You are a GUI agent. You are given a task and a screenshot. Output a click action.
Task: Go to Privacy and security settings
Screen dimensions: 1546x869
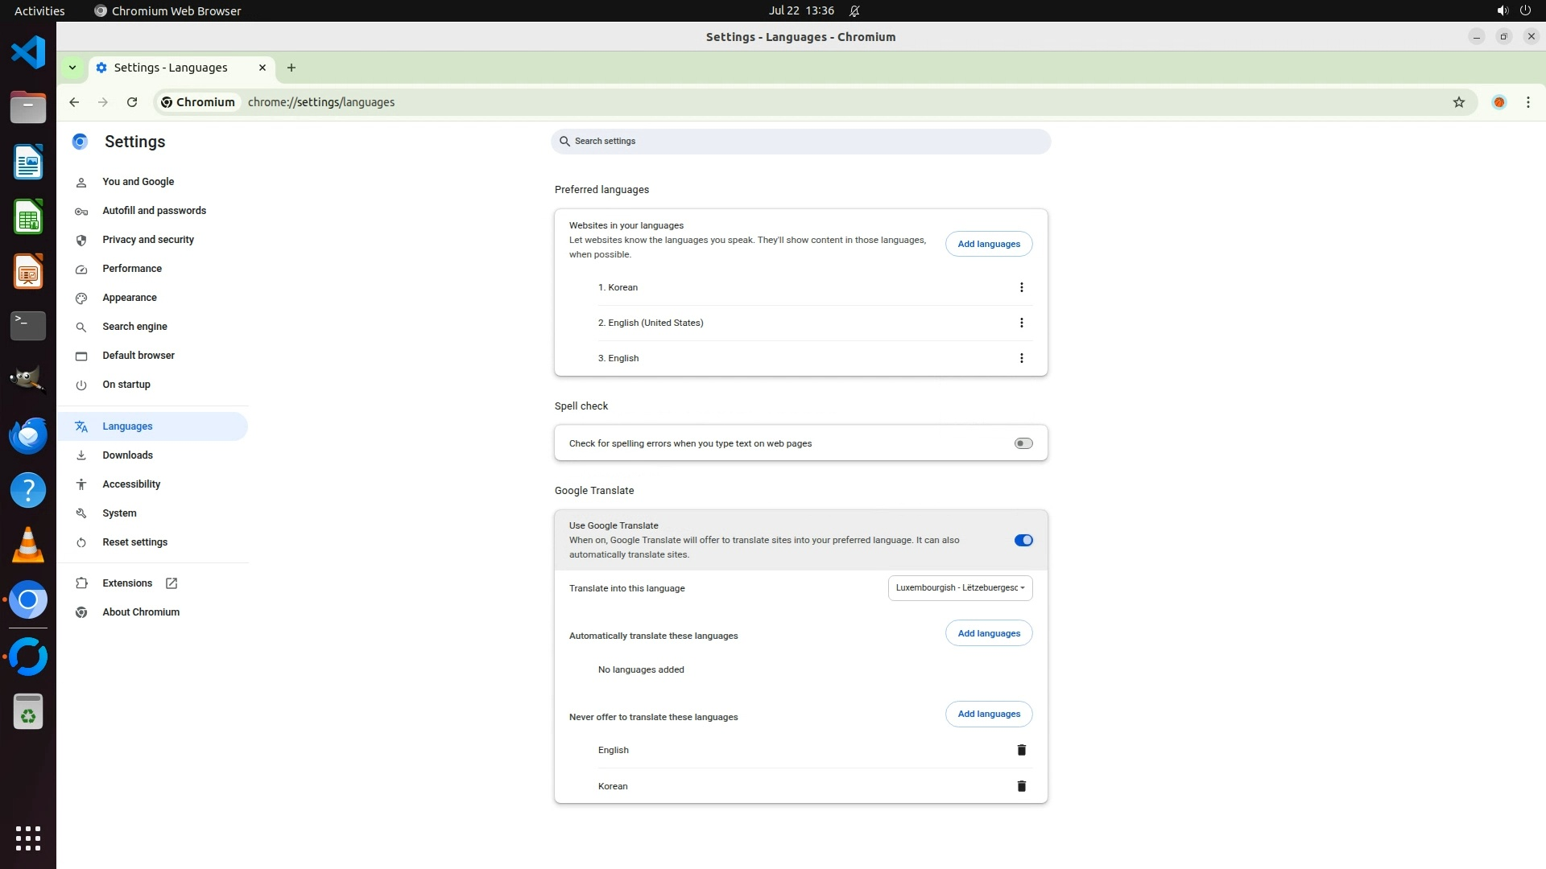[x=148, y=240]
